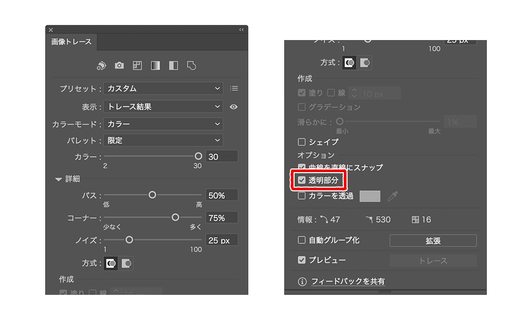Toggle 曲線を直線にスナップ checkbox
The width and height of the screenshot is (532, 312).
coord(302,167)
